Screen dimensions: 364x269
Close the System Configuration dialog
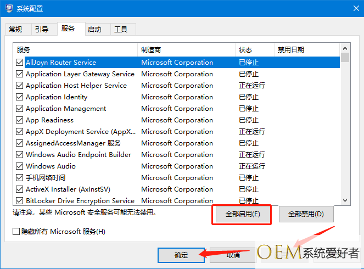point(351,8)
